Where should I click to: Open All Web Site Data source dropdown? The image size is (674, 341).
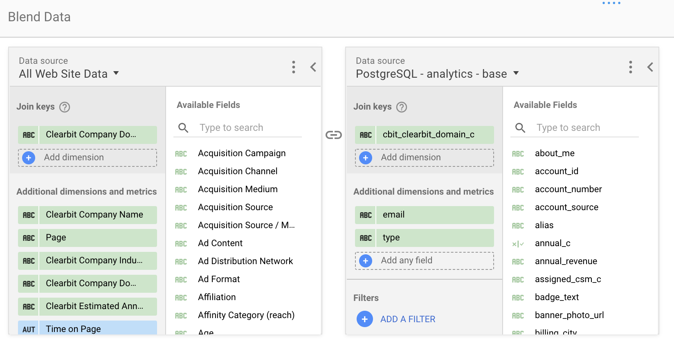click(69, 74)
